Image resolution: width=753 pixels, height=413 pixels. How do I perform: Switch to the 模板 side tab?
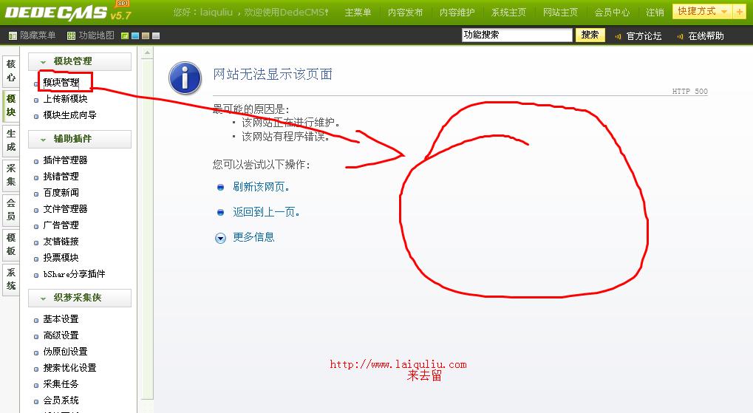pos(11,244)
